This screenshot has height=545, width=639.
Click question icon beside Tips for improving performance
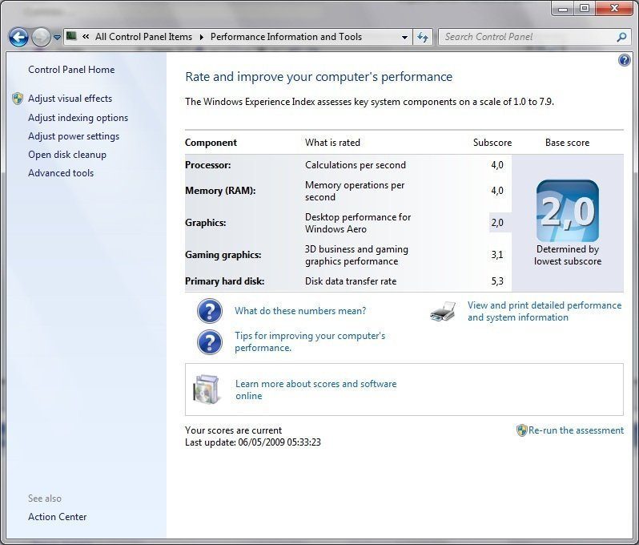point(210,342)
